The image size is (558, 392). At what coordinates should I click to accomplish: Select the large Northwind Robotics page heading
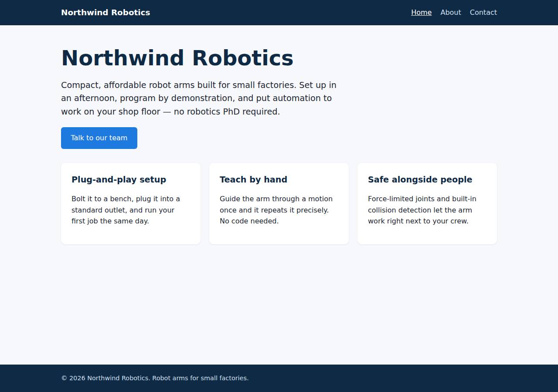click(x=177, y=58)
